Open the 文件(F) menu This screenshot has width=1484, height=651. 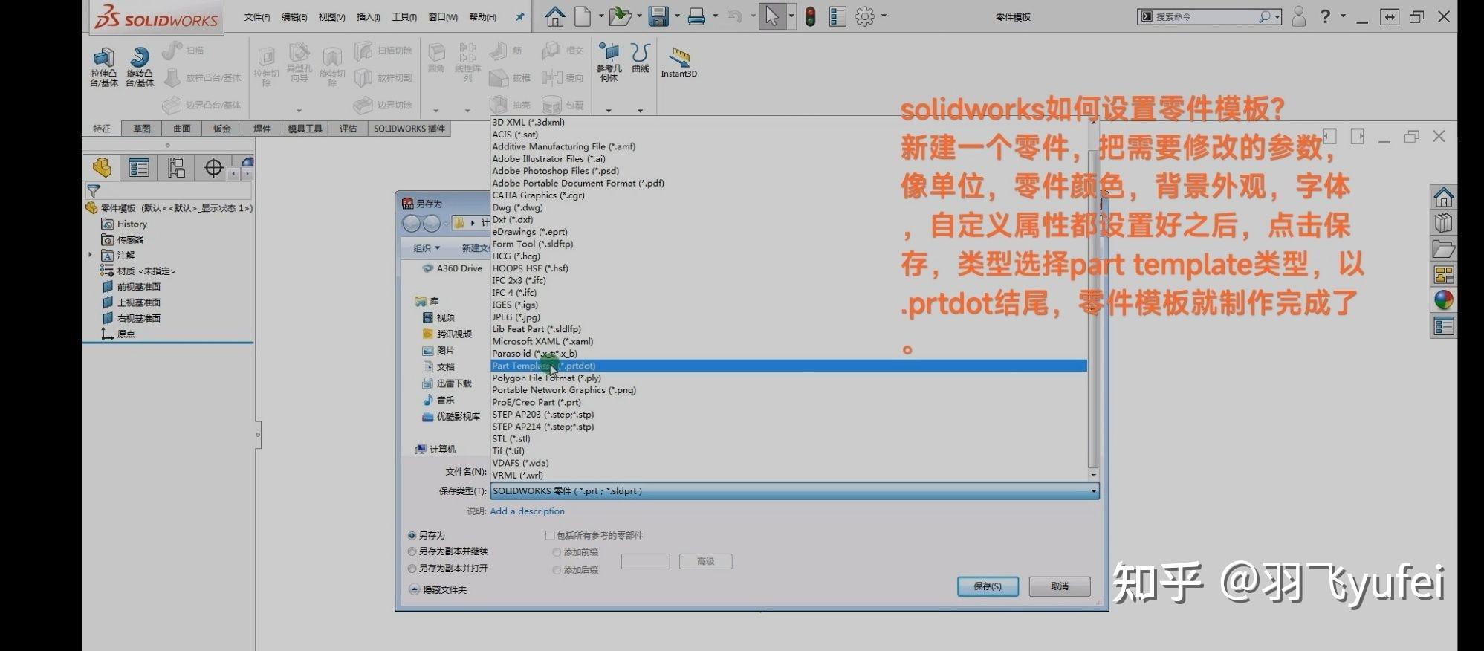257,17
